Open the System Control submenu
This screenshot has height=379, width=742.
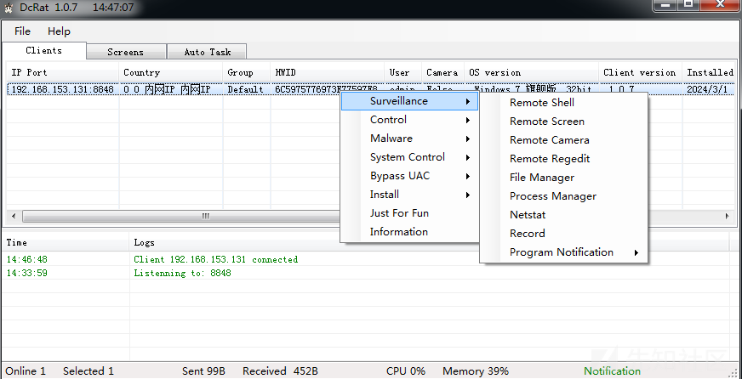pos(409,157)
